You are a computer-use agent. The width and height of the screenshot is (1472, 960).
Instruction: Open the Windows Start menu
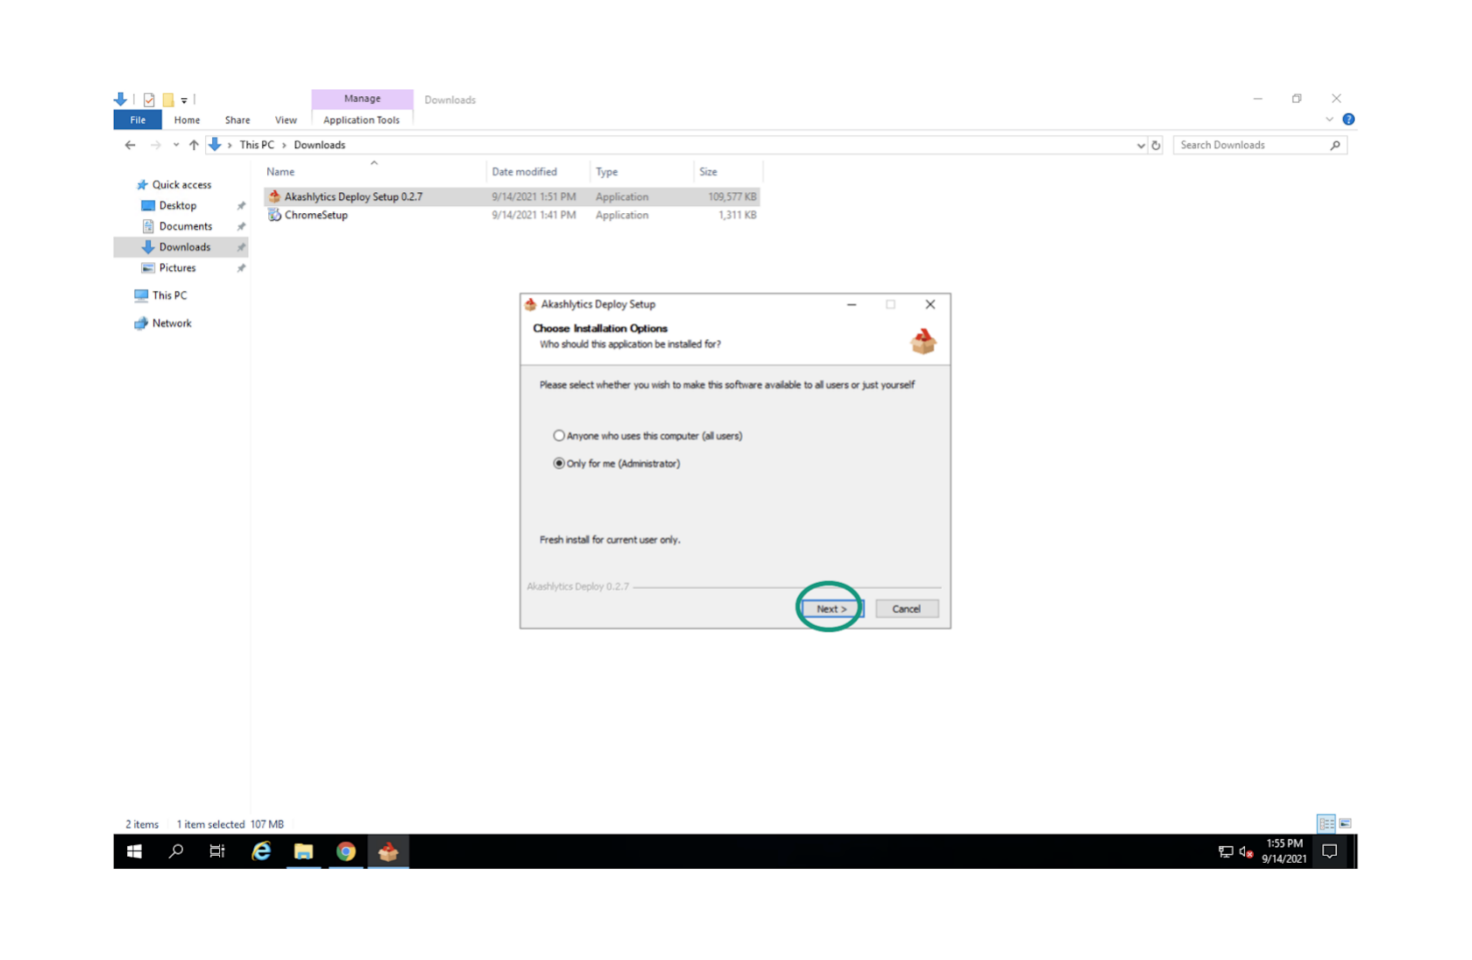pos(134,851)
